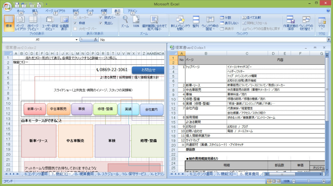Click 中古車販売 orange nav button

[58, 109]
